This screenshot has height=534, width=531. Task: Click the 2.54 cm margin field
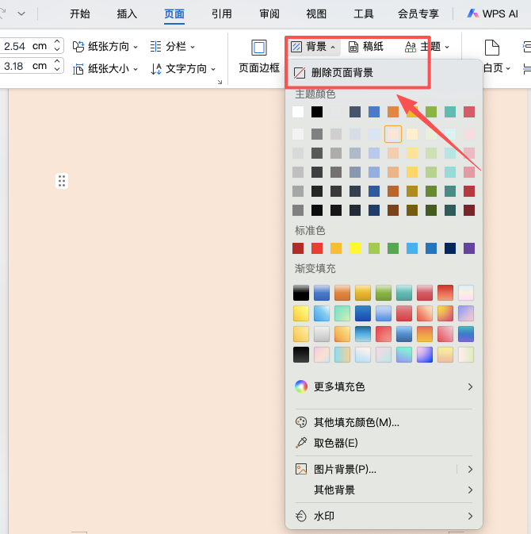pyautogui.click(x=25, y=46)
